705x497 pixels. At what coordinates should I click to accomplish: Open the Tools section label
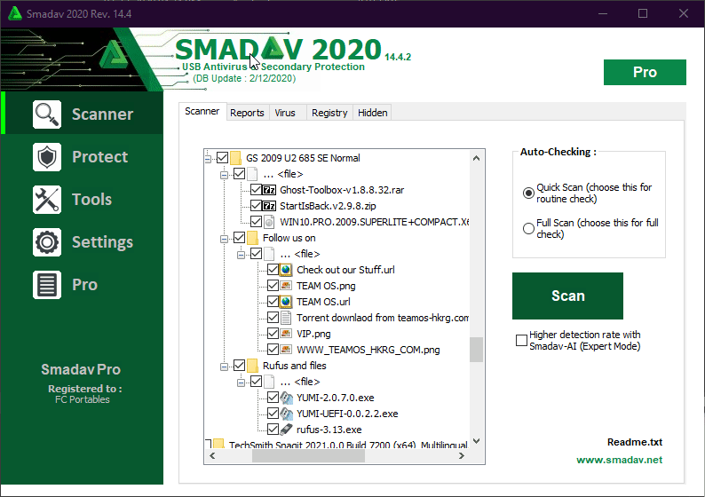coord(92,200)
